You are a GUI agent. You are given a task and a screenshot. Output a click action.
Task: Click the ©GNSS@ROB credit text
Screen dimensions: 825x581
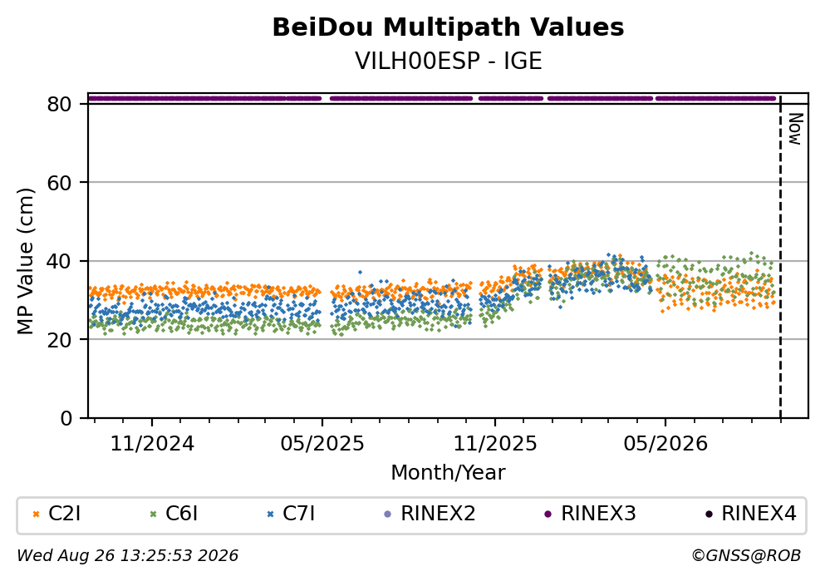pyautogui.click(x=746, y=556)
